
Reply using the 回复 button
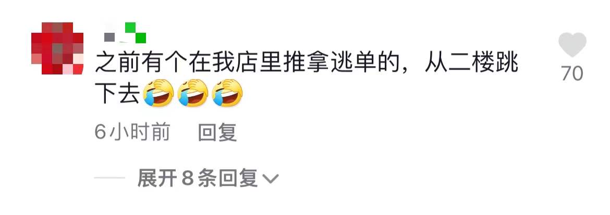pyautogui.click(x=217, y=132)
